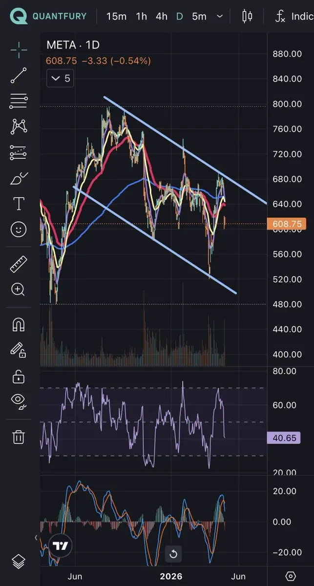Screen dimensions: 314x586
Task: Open the object tree layers panel
Action: (19, 562)
